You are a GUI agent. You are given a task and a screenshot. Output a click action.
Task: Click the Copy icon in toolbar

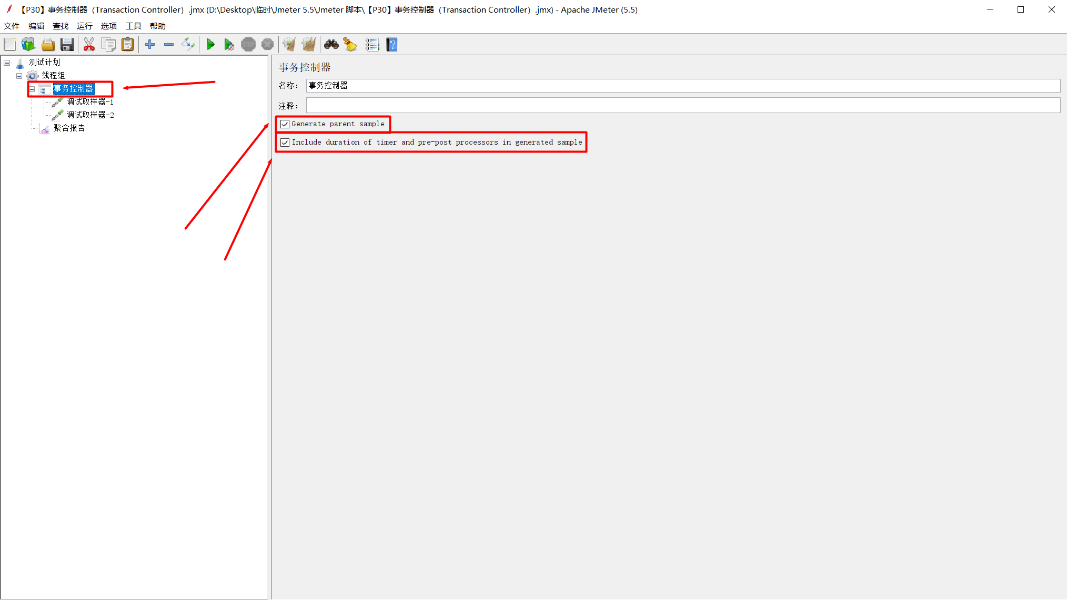pos(109,45)
